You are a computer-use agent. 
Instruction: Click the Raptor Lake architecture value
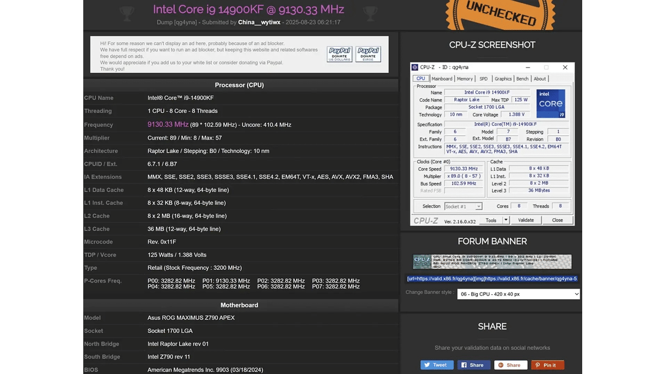click(x=208, y=151)
